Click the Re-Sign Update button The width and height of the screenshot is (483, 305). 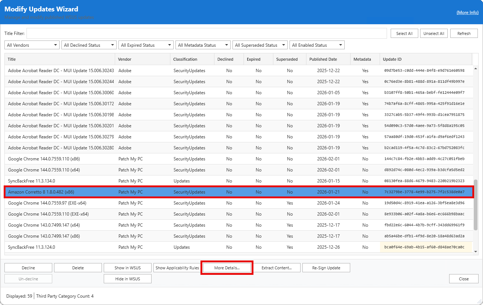(326, 268)
